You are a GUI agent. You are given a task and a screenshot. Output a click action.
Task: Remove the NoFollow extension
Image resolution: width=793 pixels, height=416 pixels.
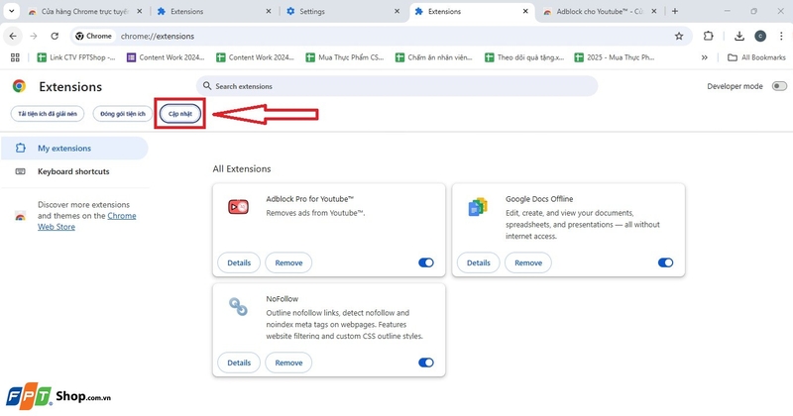(288, 363)
